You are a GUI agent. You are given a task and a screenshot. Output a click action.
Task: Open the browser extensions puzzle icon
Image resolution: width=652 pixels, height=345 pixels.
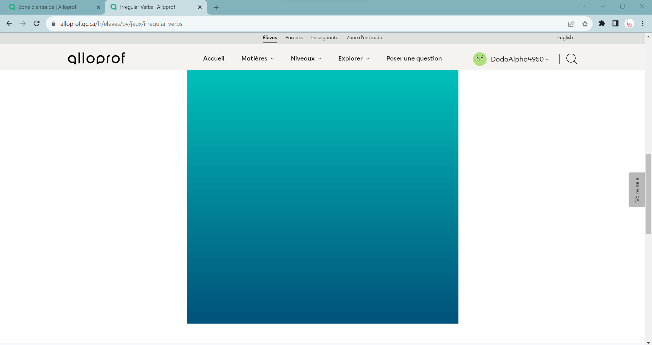(x=602, y=23)
